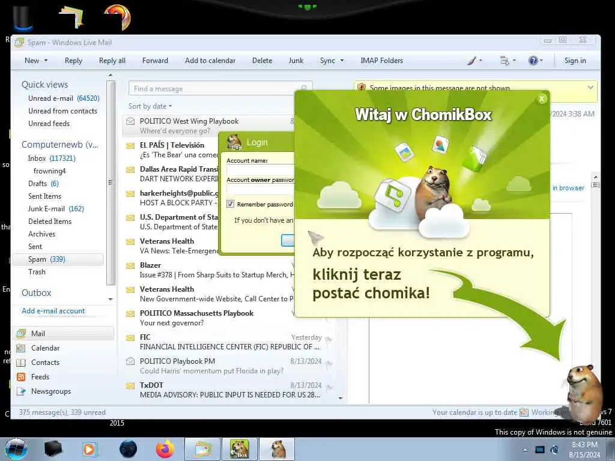This screenshot has width=615, height=461.
Task: Open the Trash folder
Action: [x=37, y=272]
